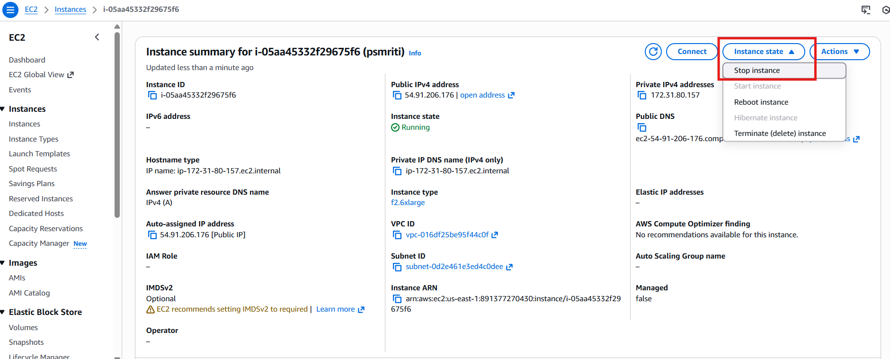The image size is (890, 359).
Task: Open Capacity Manager in the sidebar
Action: (x=39, y=243)
